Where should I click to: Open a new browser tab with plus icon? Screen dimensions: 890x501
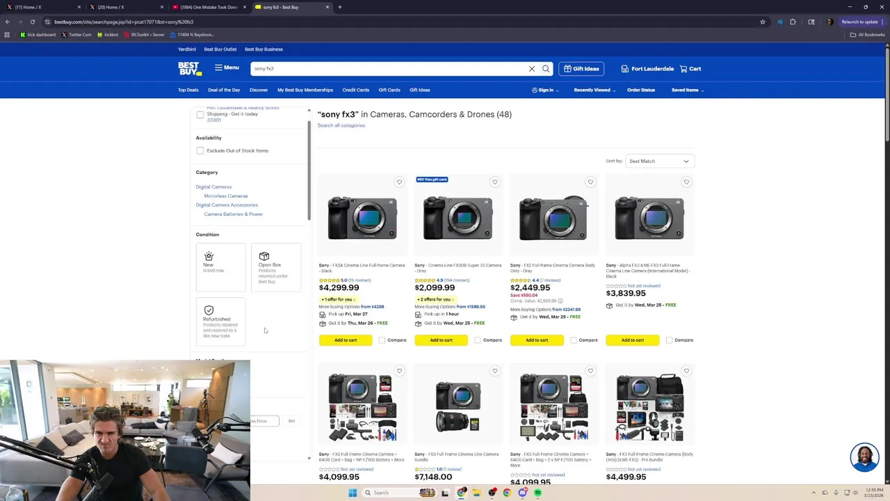coord(339,7)
